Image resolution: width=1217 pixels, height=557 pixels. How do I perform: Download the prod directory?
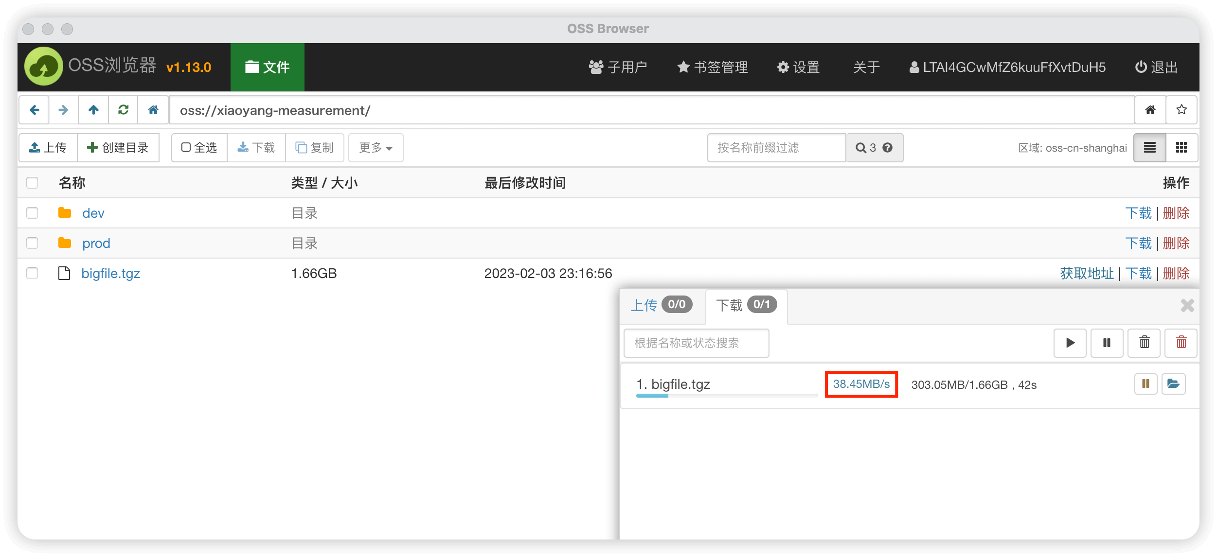coord(1139,243)
